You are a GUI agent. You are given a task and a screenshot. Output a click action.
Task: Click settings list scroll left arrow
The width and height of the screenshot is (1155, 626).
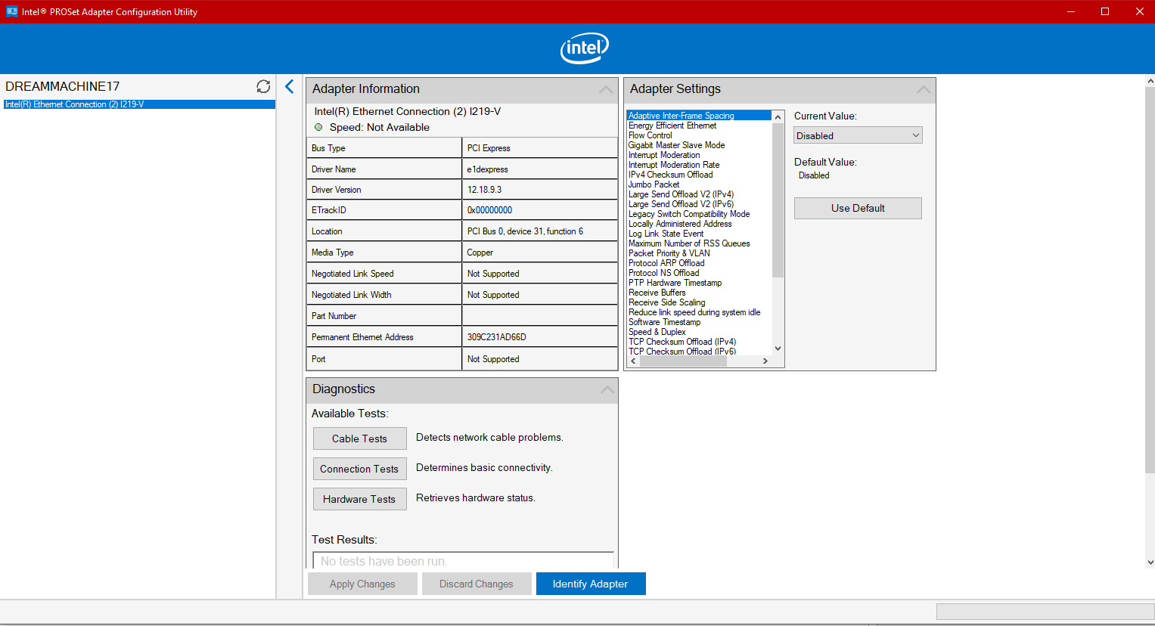click(x=634, y=361)
